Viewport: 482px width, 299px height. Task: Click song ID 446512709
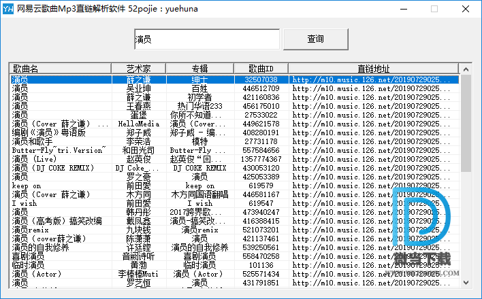[261, 89]
